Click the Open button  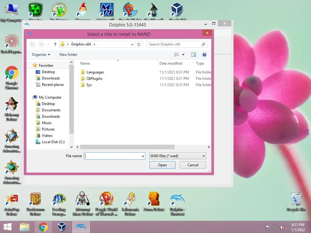(162, 165)
